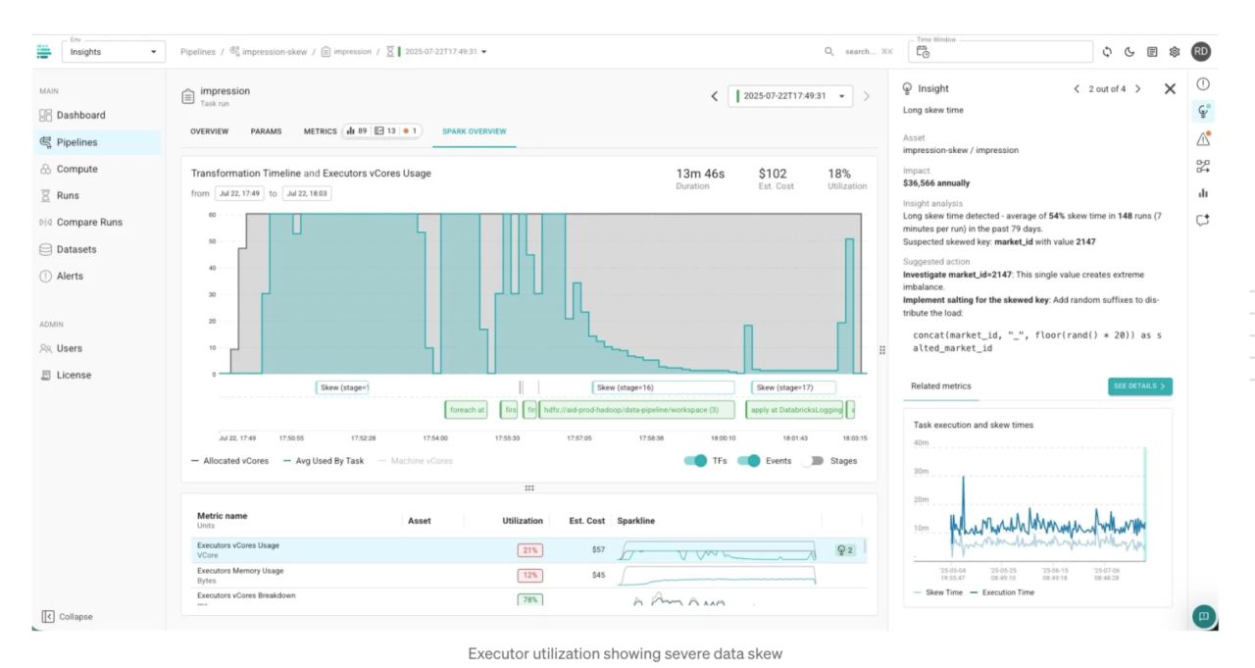Open the green chat bubble at bottom right
Image resolution: width=1255 pixels, height=668 pixels.
point(1204,616)
